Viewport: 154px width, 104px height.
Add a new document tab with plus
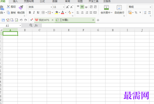pyautogui.click(x=98, y=20)
